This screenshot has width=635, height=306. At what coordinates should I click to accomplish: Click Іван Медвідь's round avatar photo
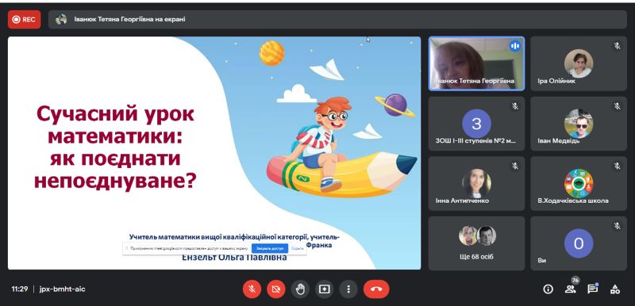point(579,124)
